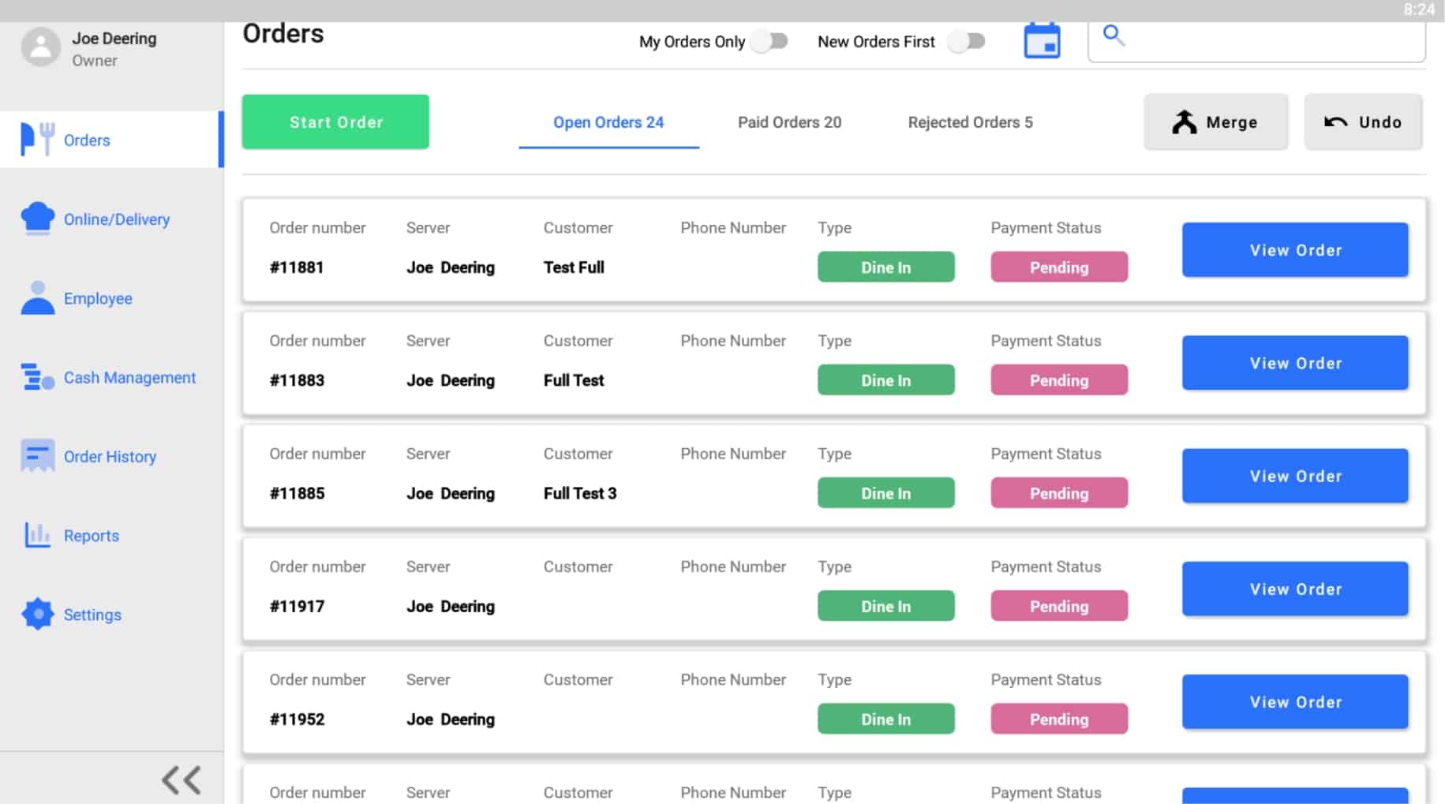This screenshot has width=1445, height=804.
Task: Switch to the Open Orders 24 tab
Action: (x=608, y=122)
